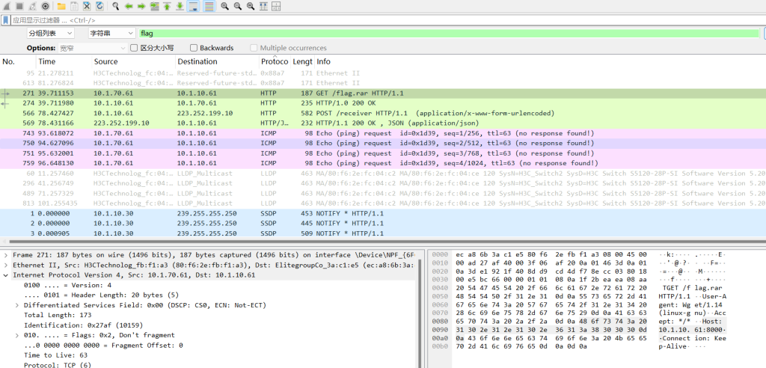Reload the current capture file
This screenshot has width=766, height=368.
coord(99,6)
